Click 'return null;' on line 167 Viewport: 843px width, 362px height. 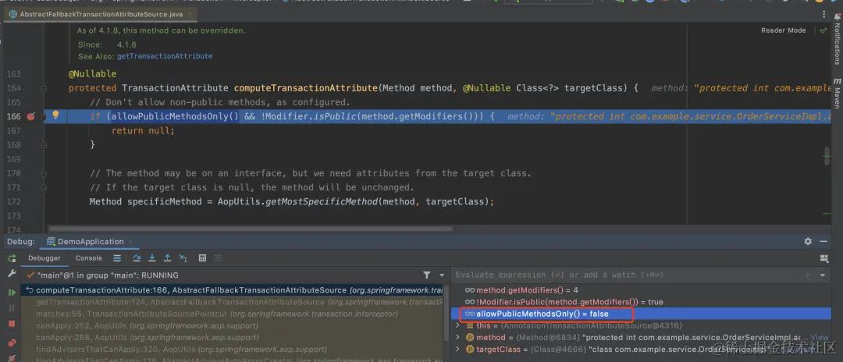coord(143,130)
